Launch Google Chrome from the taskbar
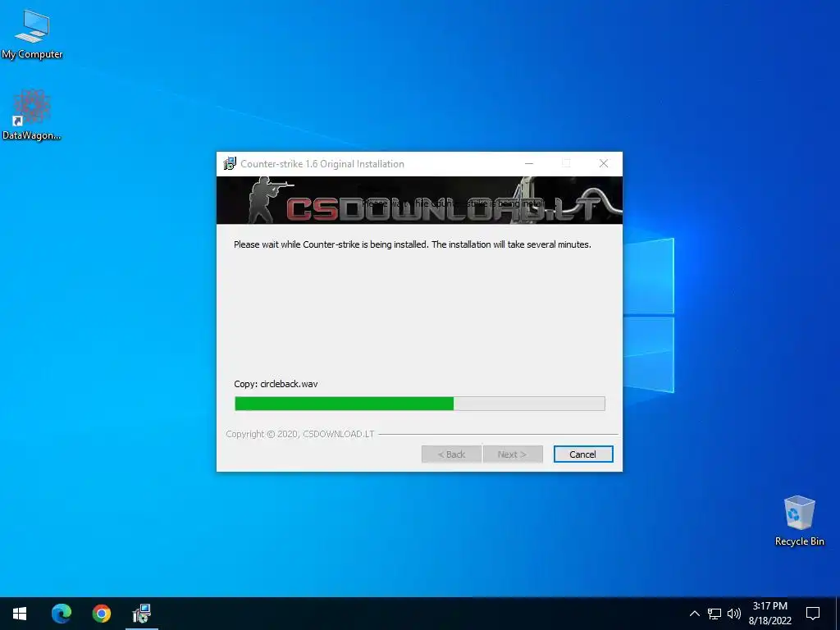 pos(101,614)
